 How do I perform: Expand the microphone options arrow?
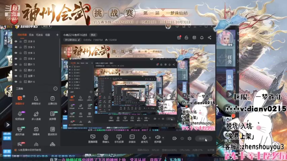[x=150, y=138]
